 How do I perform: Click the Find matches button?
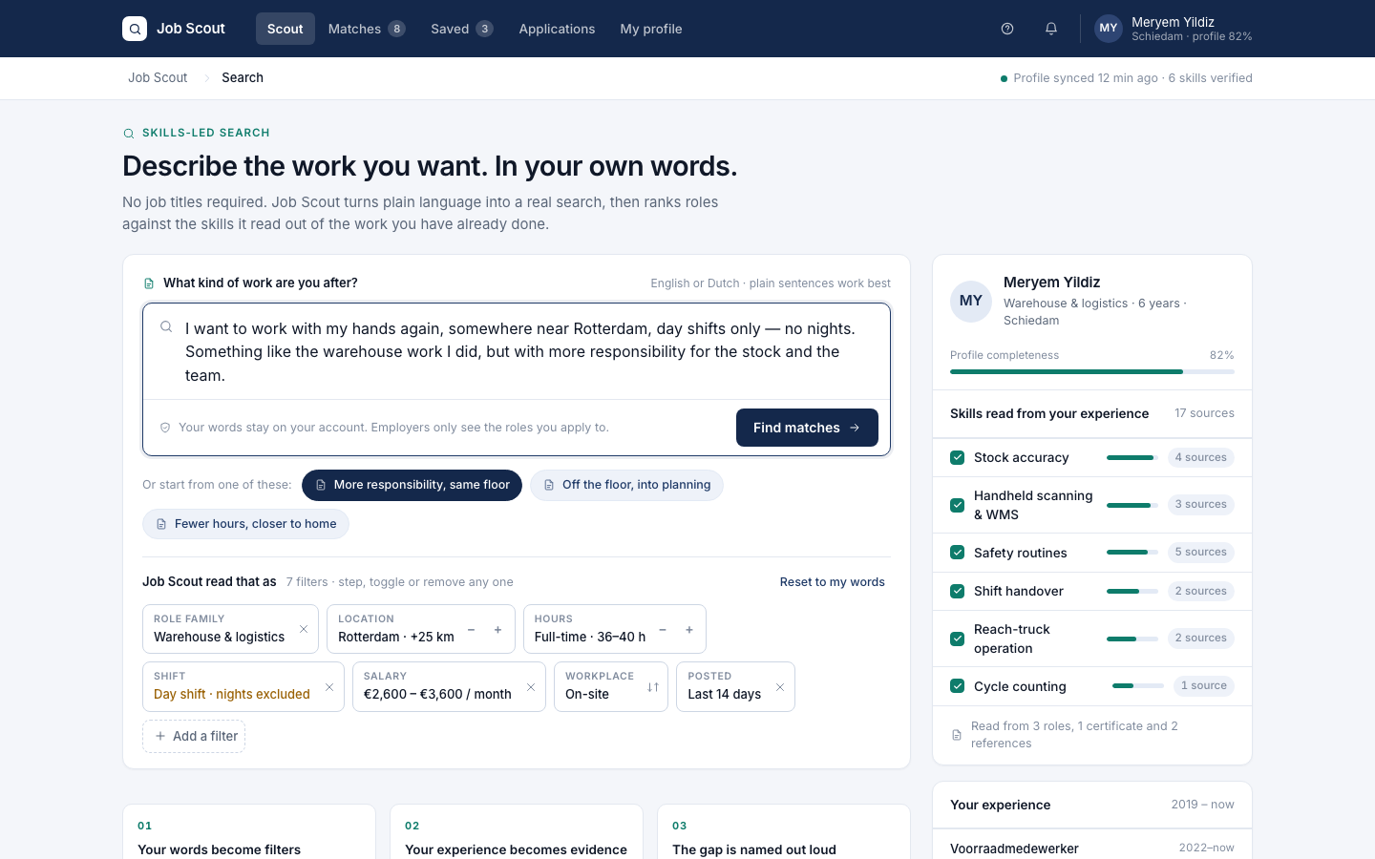click(807, 428)
